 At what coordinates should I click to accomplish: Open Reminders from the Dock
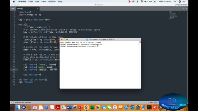(52, 107)
